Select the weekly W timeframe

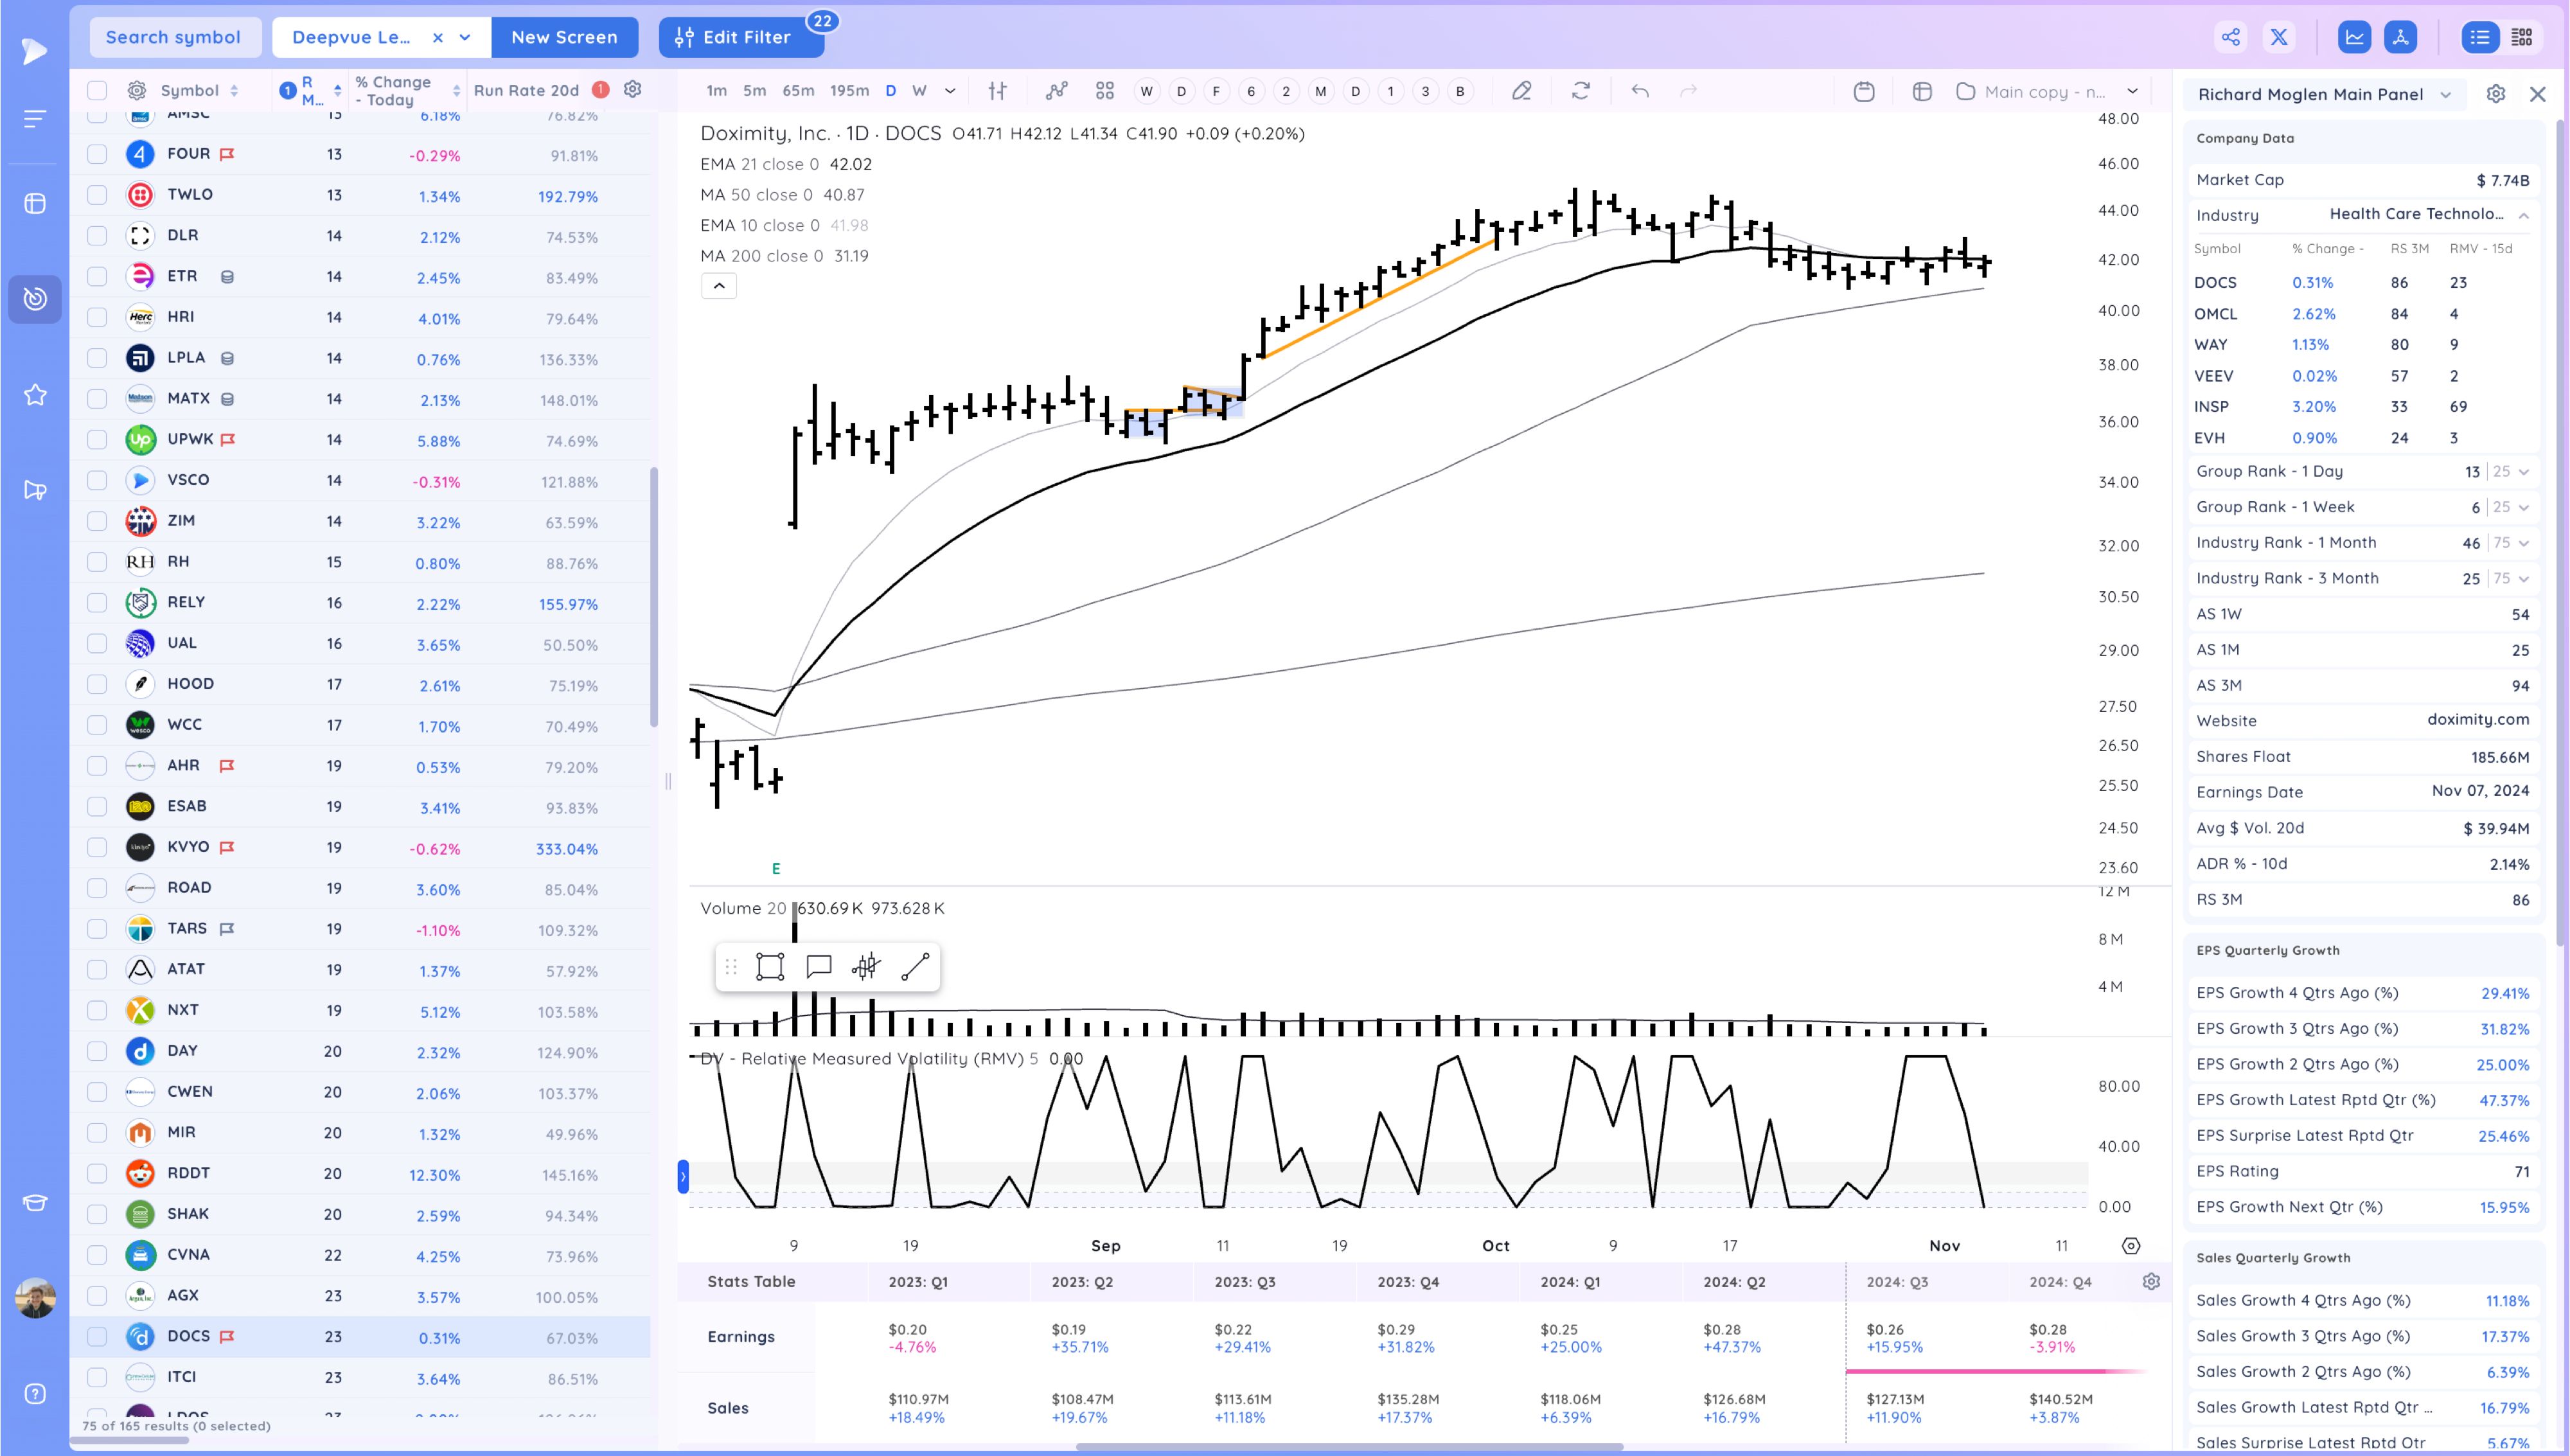click(x=919, y=91)
